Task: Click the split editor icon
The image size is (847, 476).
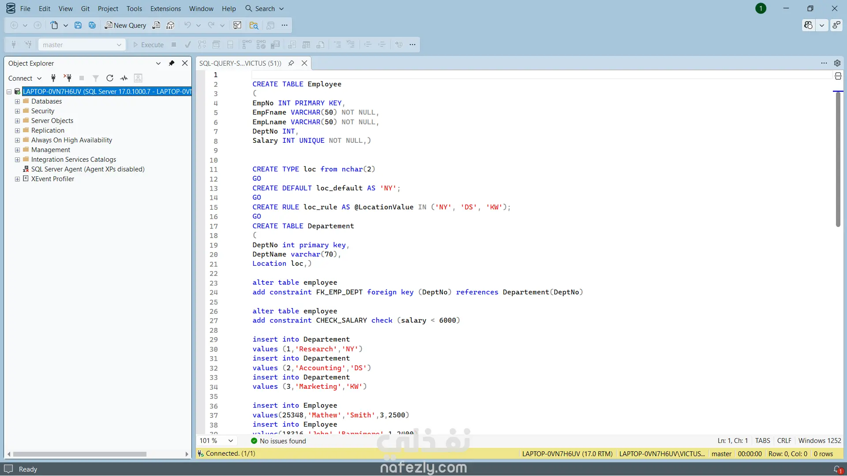Action: point(838,76)
